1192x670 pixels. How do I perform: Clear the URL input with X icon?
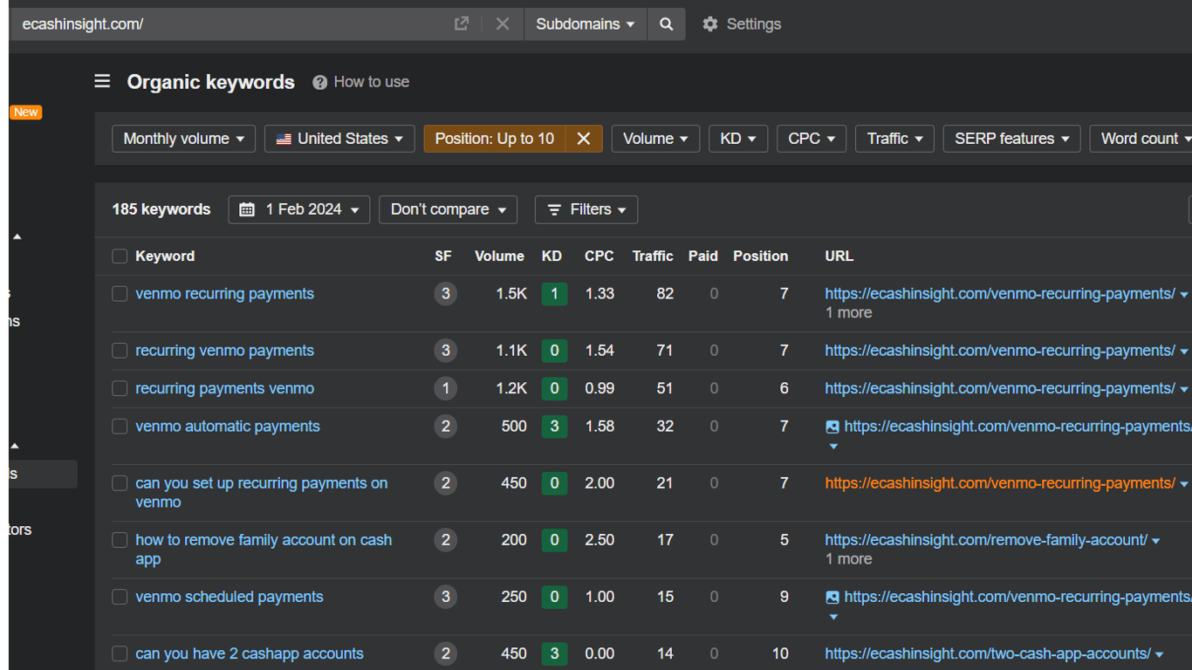point(503,24)
